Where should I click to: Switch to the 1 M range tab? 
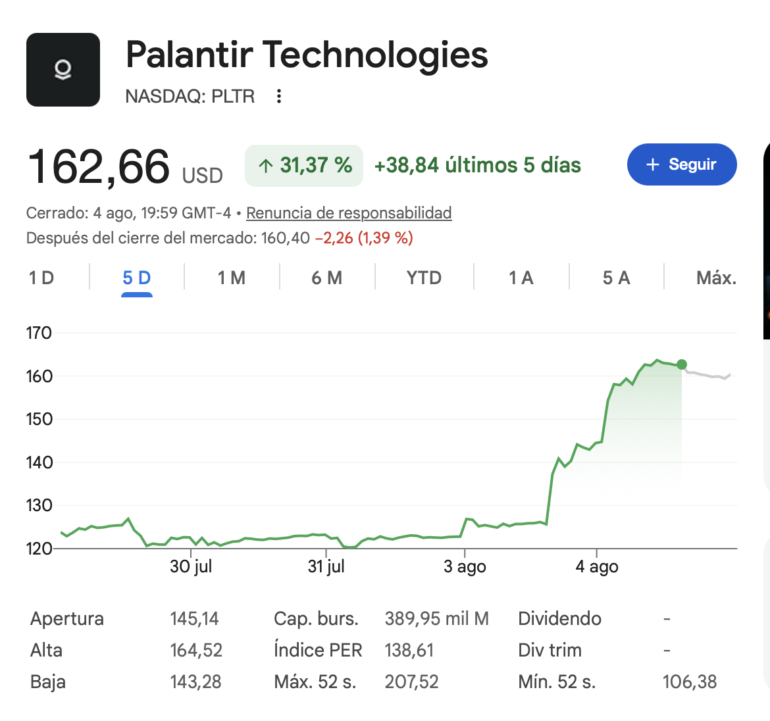[231, 278]
